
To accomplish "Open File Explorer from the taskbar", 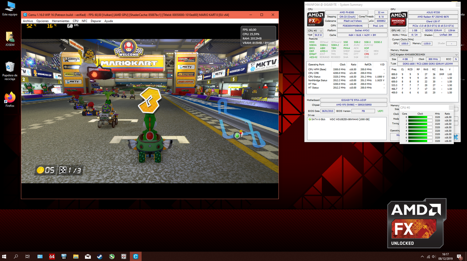I will pos(76,256).
